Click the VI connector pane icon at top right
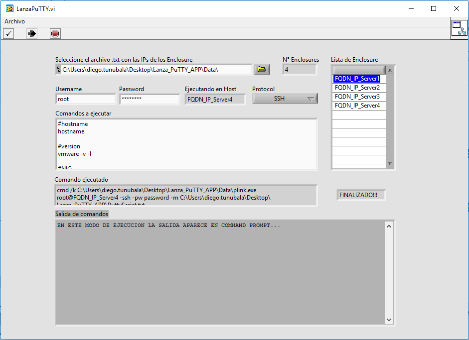 tap(459, 28)
